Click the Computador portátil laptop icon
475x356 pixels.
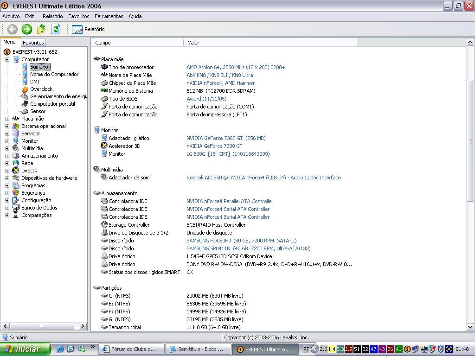25,104
